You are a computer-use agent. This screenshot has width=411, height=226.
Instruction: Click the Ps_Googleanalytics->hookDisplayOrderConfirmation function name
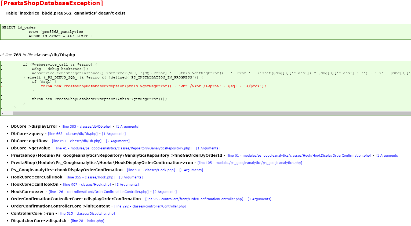point(67,170)
